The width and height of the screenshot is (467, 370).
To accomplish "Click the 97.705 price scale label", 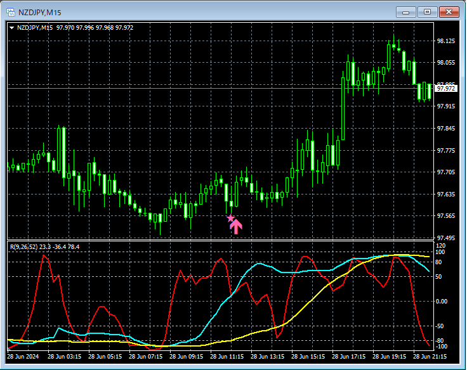I will click(446, 172).
